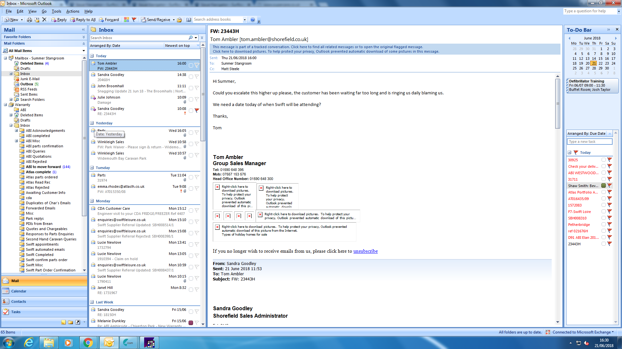622x349 pixels.
Task: Expand the ABI Acknowledgements folder
Action: [17, 131]
